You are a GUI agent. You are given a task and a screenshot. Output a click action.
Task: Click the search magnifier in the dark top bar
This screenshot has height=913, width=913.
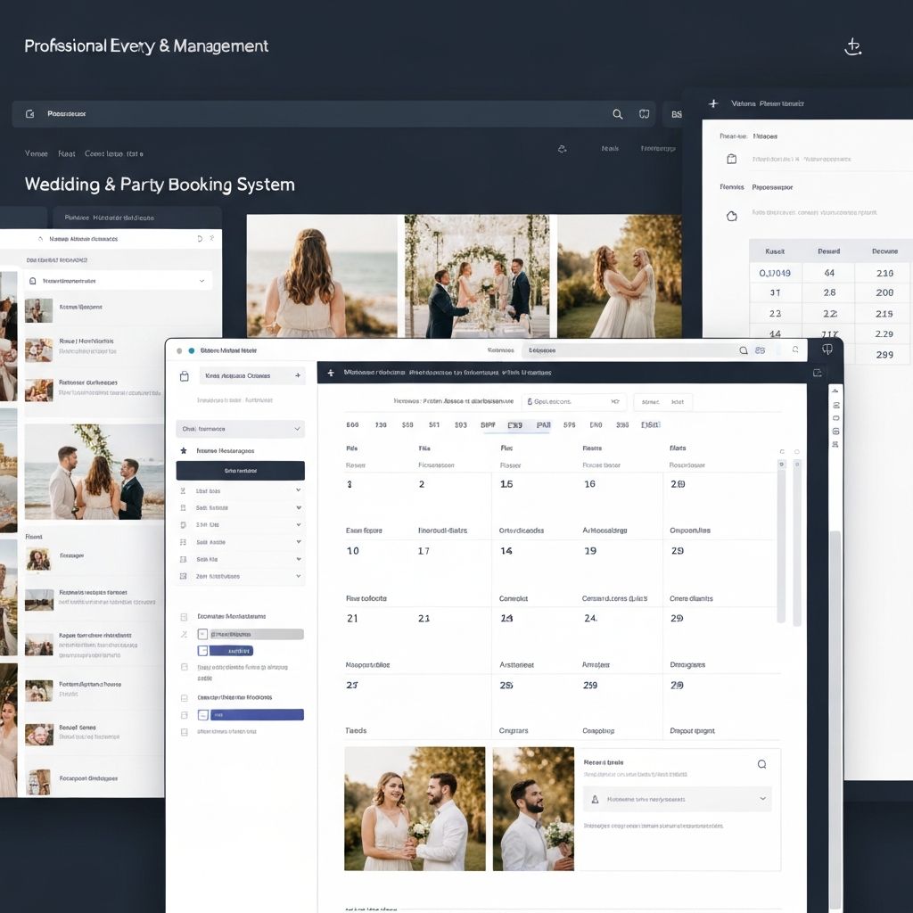[617, 114]
